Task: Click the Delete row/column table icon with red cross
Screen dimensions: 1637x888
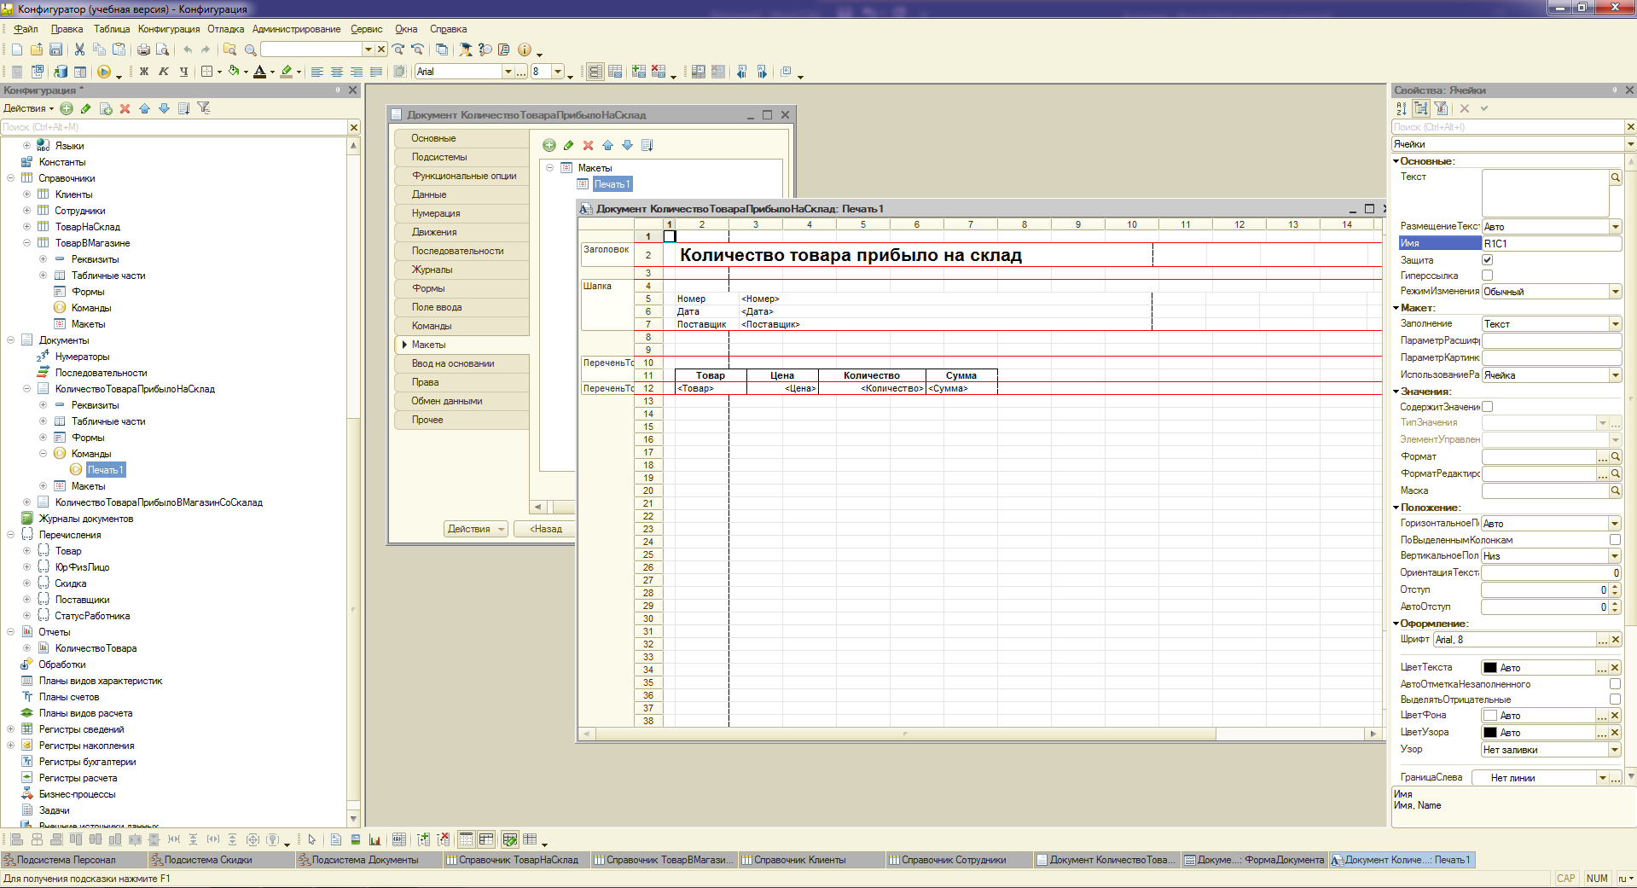Action: coord(659,72)
